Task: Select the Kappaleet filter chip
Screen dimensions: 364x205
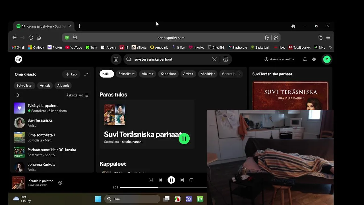Action: tap(168, 74)
